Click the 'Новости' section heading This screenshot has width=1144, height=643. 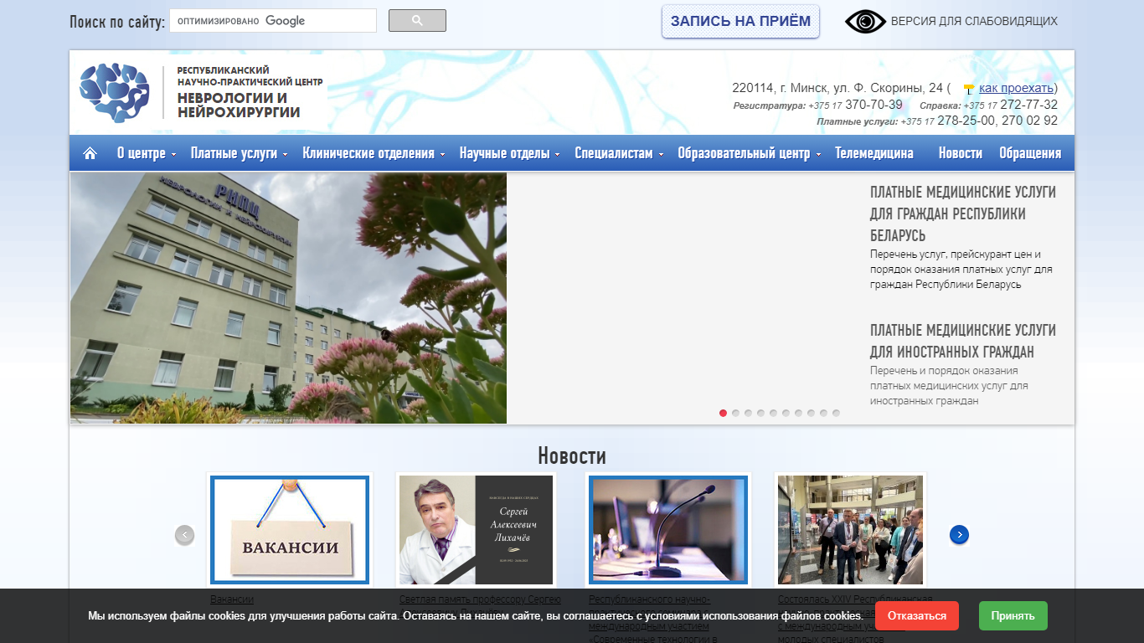[572, 456]
